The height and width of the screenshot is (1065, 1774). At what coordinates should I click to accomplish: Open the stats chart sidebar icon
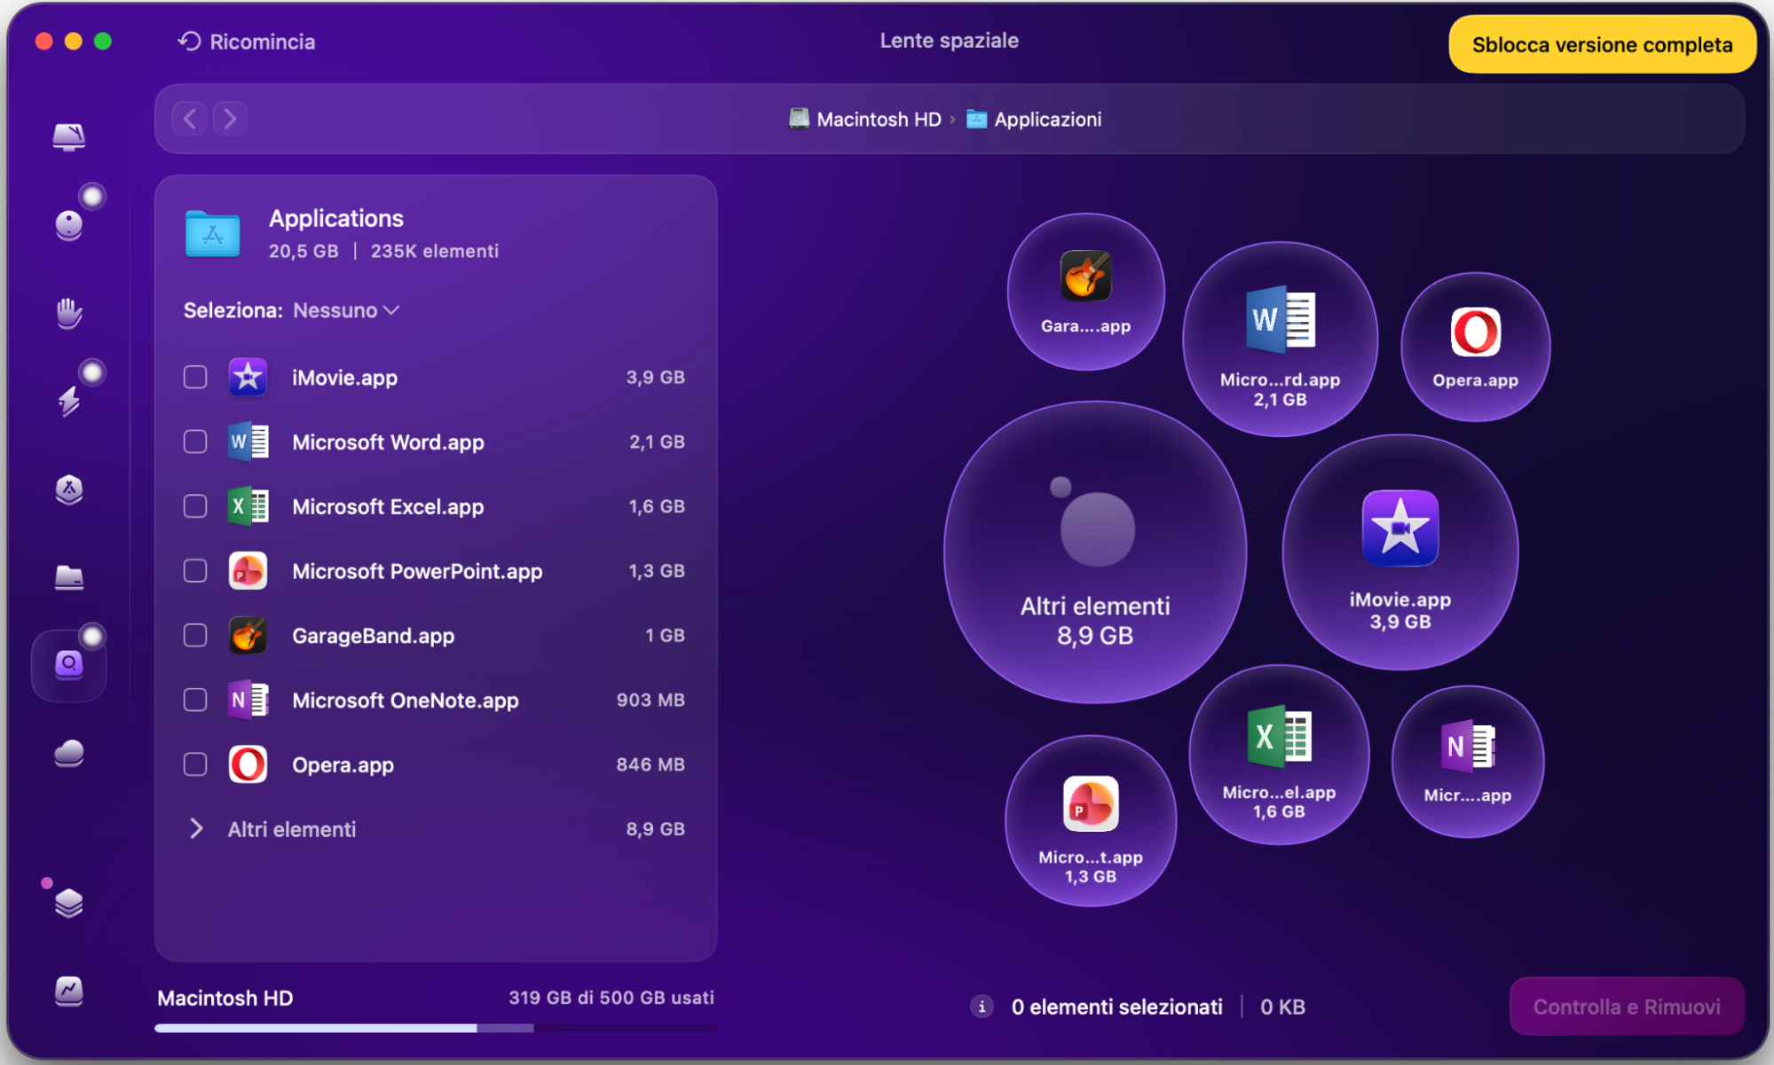(x=69, y=990)
